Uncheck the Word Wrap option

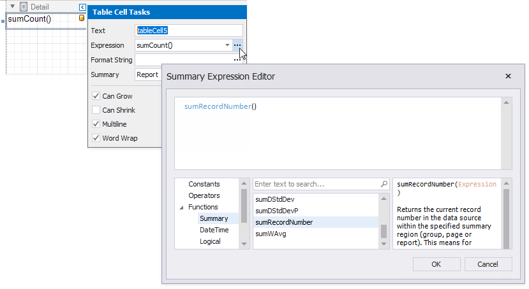coord(96,138)
